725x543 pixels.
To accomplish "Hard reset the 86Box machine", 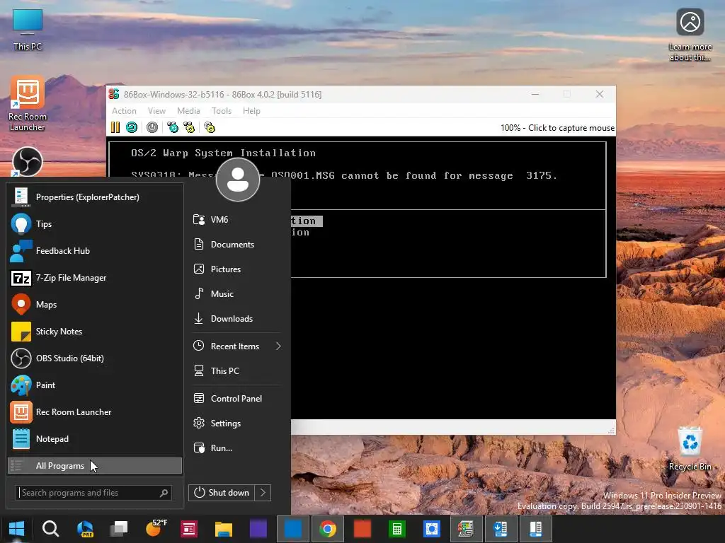I will coord(132,127).
